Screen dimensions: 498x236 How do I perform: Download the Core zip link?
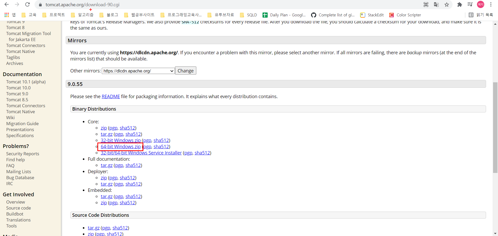[104, 128]
